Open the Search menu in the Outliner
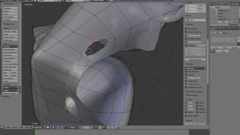This screenshot has height=135, width=240. coord(226,4)
